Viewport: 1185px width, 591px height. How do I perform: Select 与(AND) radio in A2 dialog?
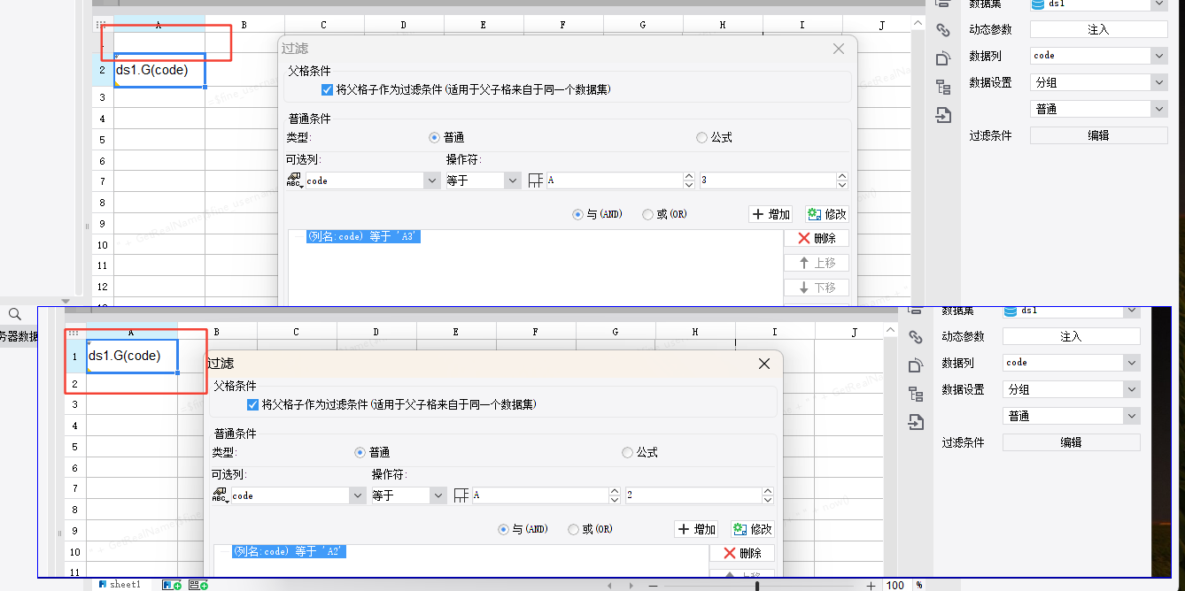(504, 529)
